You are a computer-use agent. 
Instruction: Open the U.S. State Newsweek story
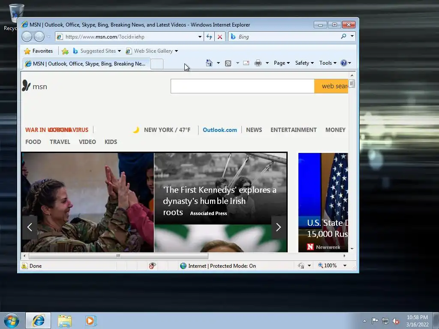pyautogui.click(x=323, y=203)
